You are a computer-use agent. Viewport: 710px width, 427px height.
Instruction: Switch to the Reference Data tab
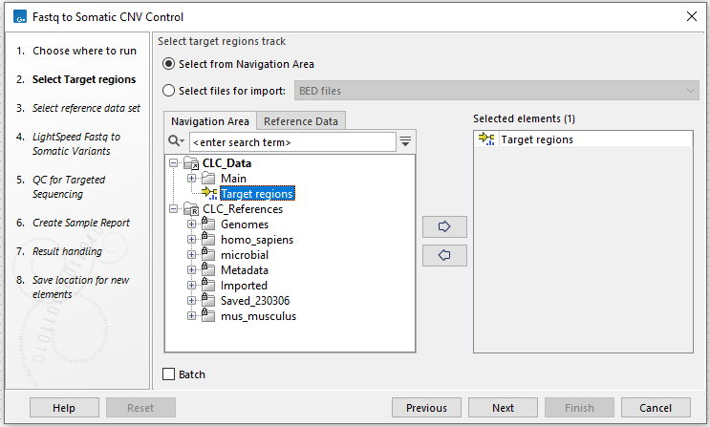click(x=301, y=121)
